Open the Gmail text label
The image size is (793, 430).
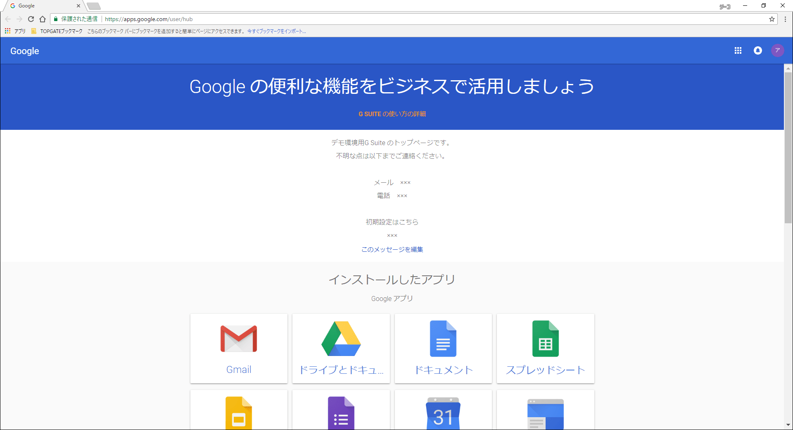(x=239, y=370)
